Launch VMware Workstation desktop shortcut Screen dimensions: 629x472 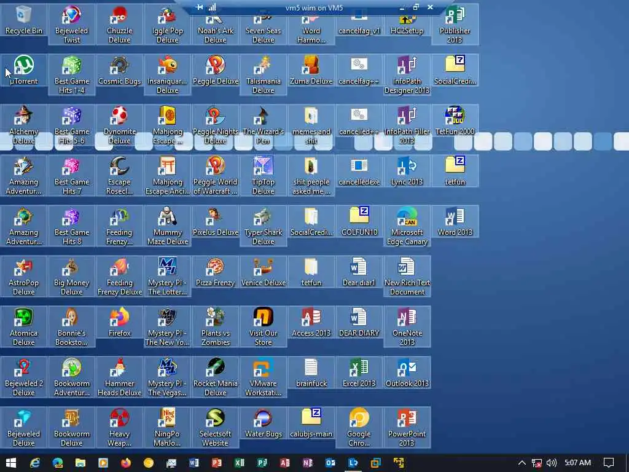(263, 377)
